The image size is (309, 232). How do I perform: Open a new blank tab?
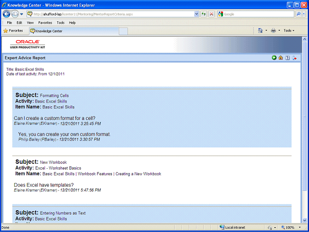tap(124, 31)
